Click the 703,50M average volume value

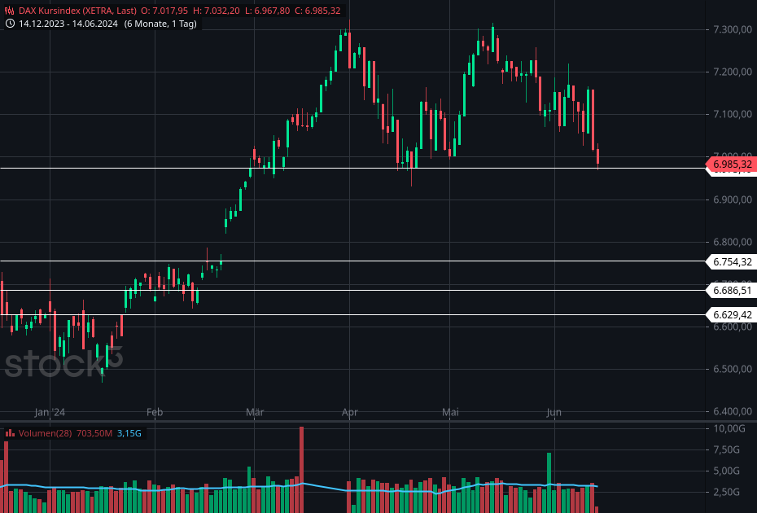point(94,433)
